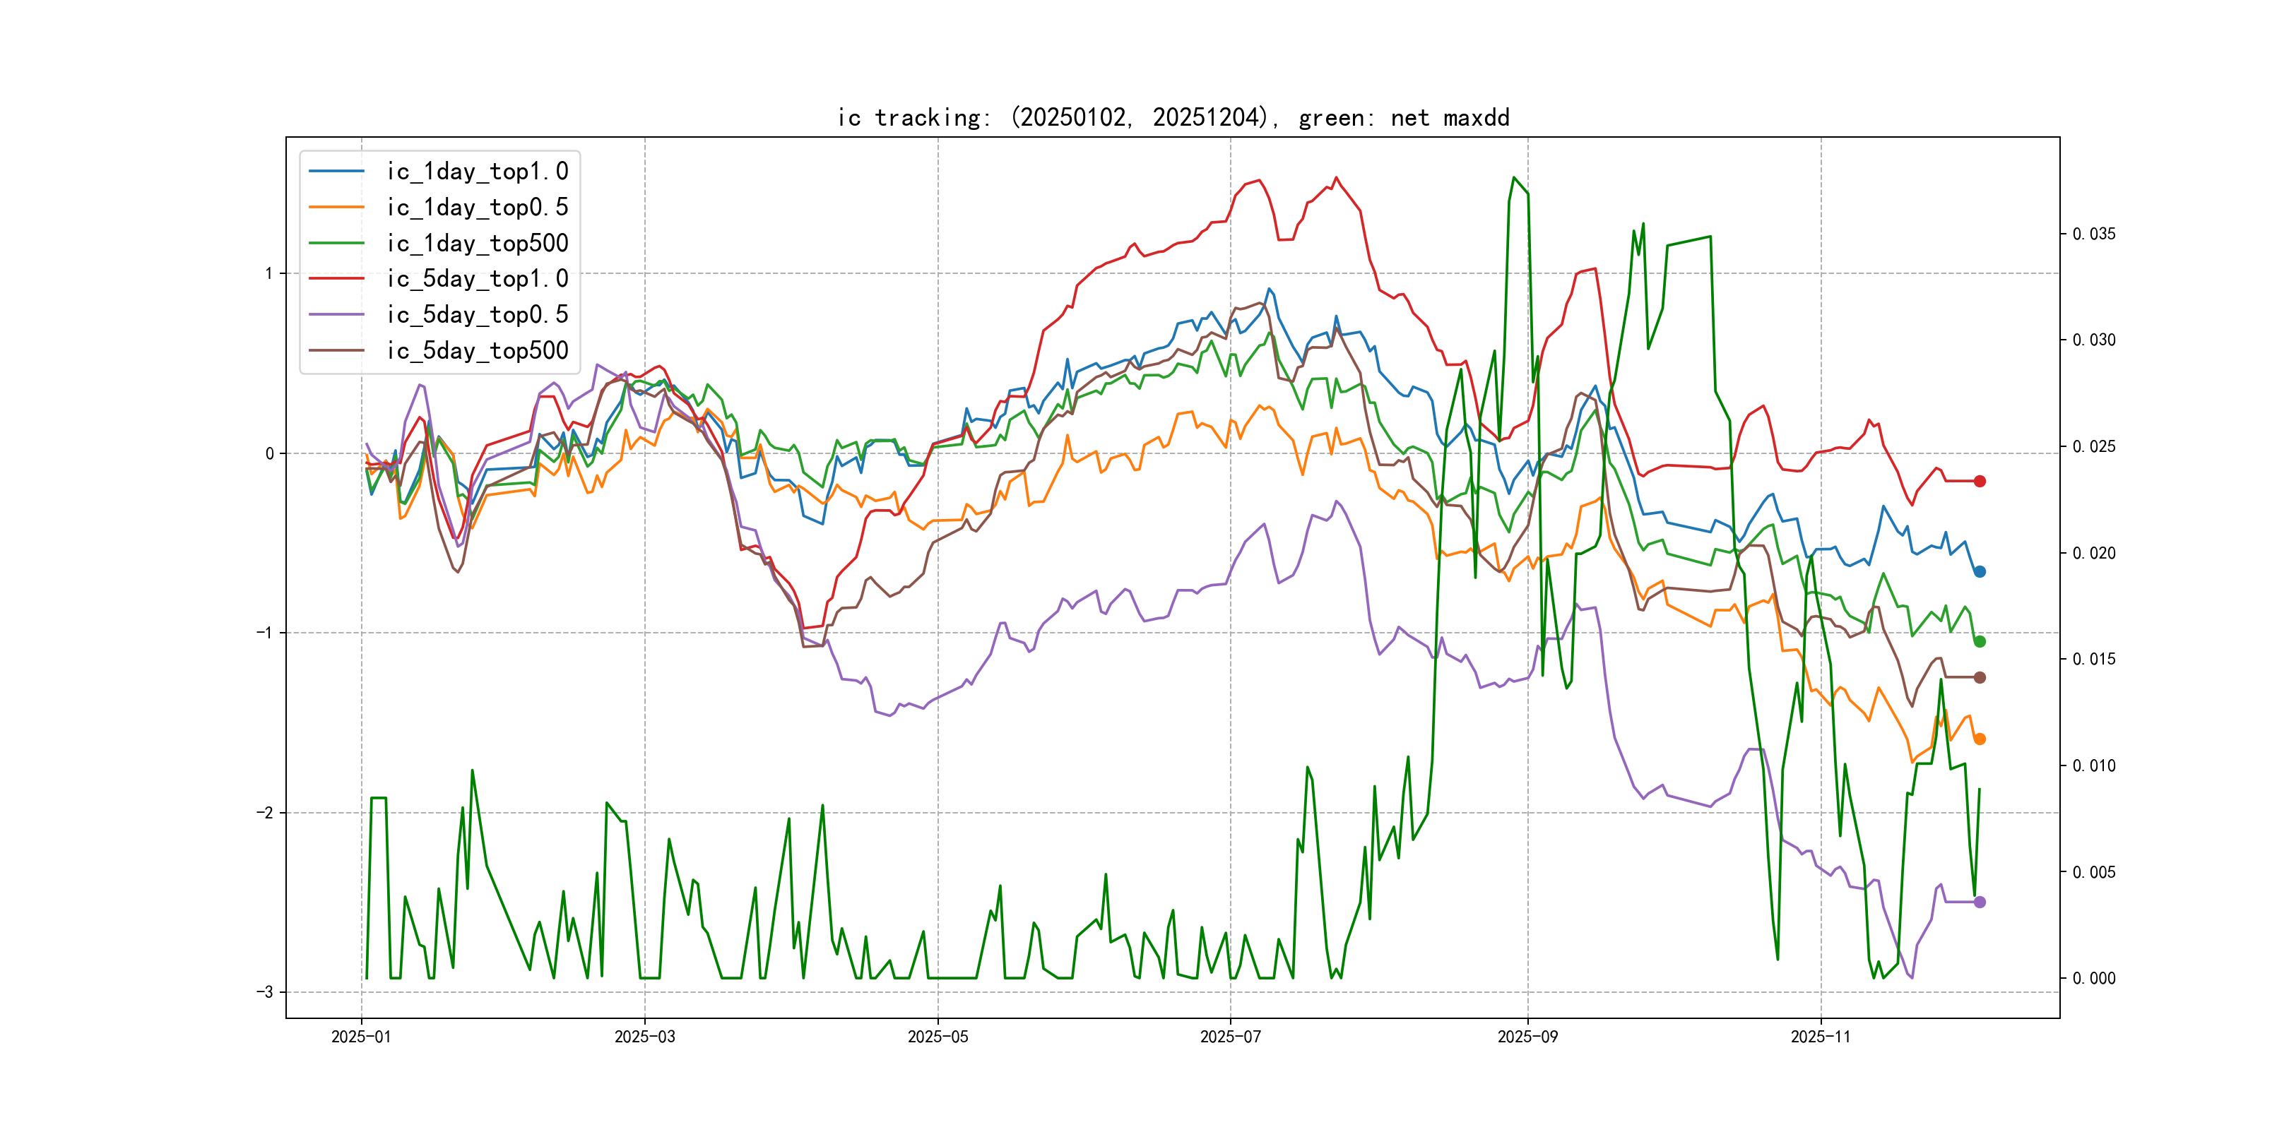The image size is (2289, 1144).
Task: Click the brown end-point dot marker
Action: [1980, 678]
